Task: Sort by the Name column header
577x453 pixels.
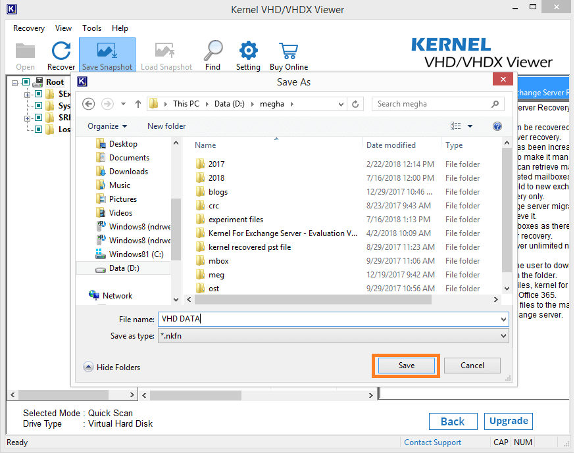Action: click(x=205, y=145)
